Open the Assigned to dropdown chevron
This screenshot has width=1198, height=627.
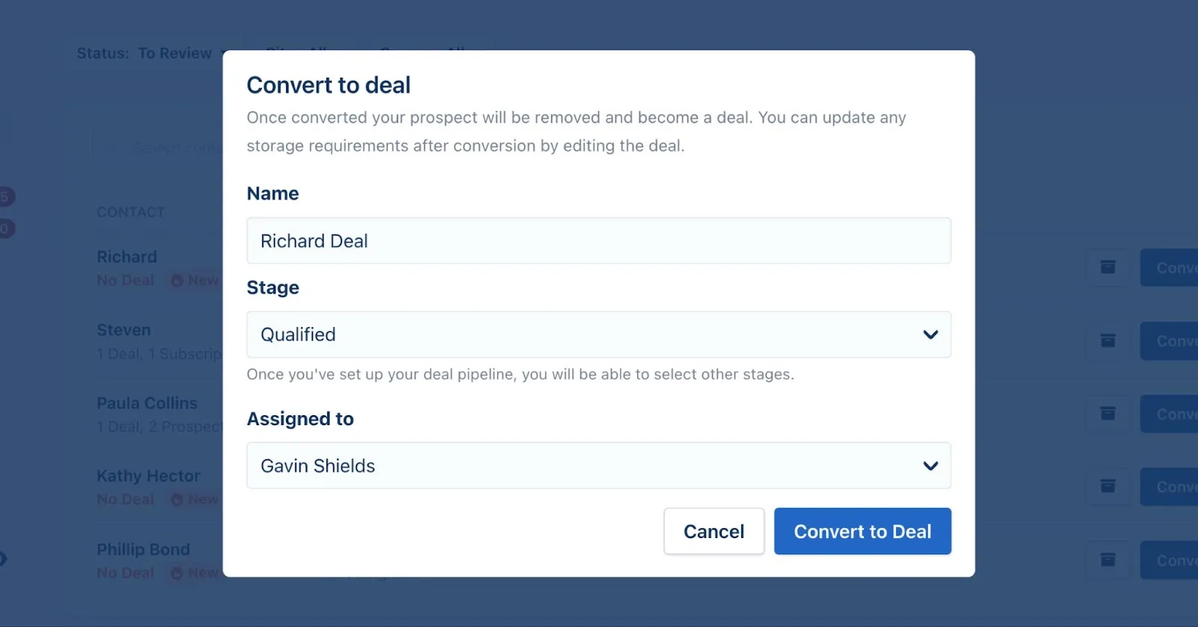[930, 465]
